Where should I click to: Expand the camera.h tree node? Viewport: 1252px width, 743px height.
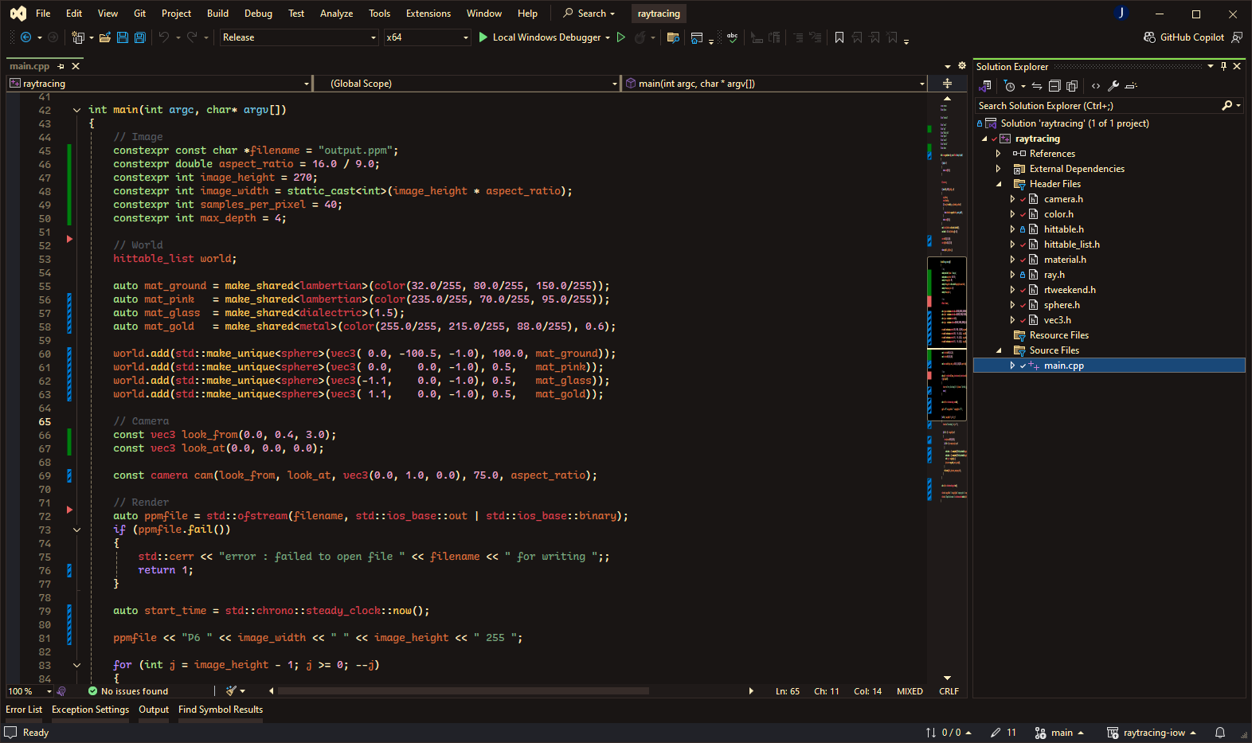point(1012,199)
